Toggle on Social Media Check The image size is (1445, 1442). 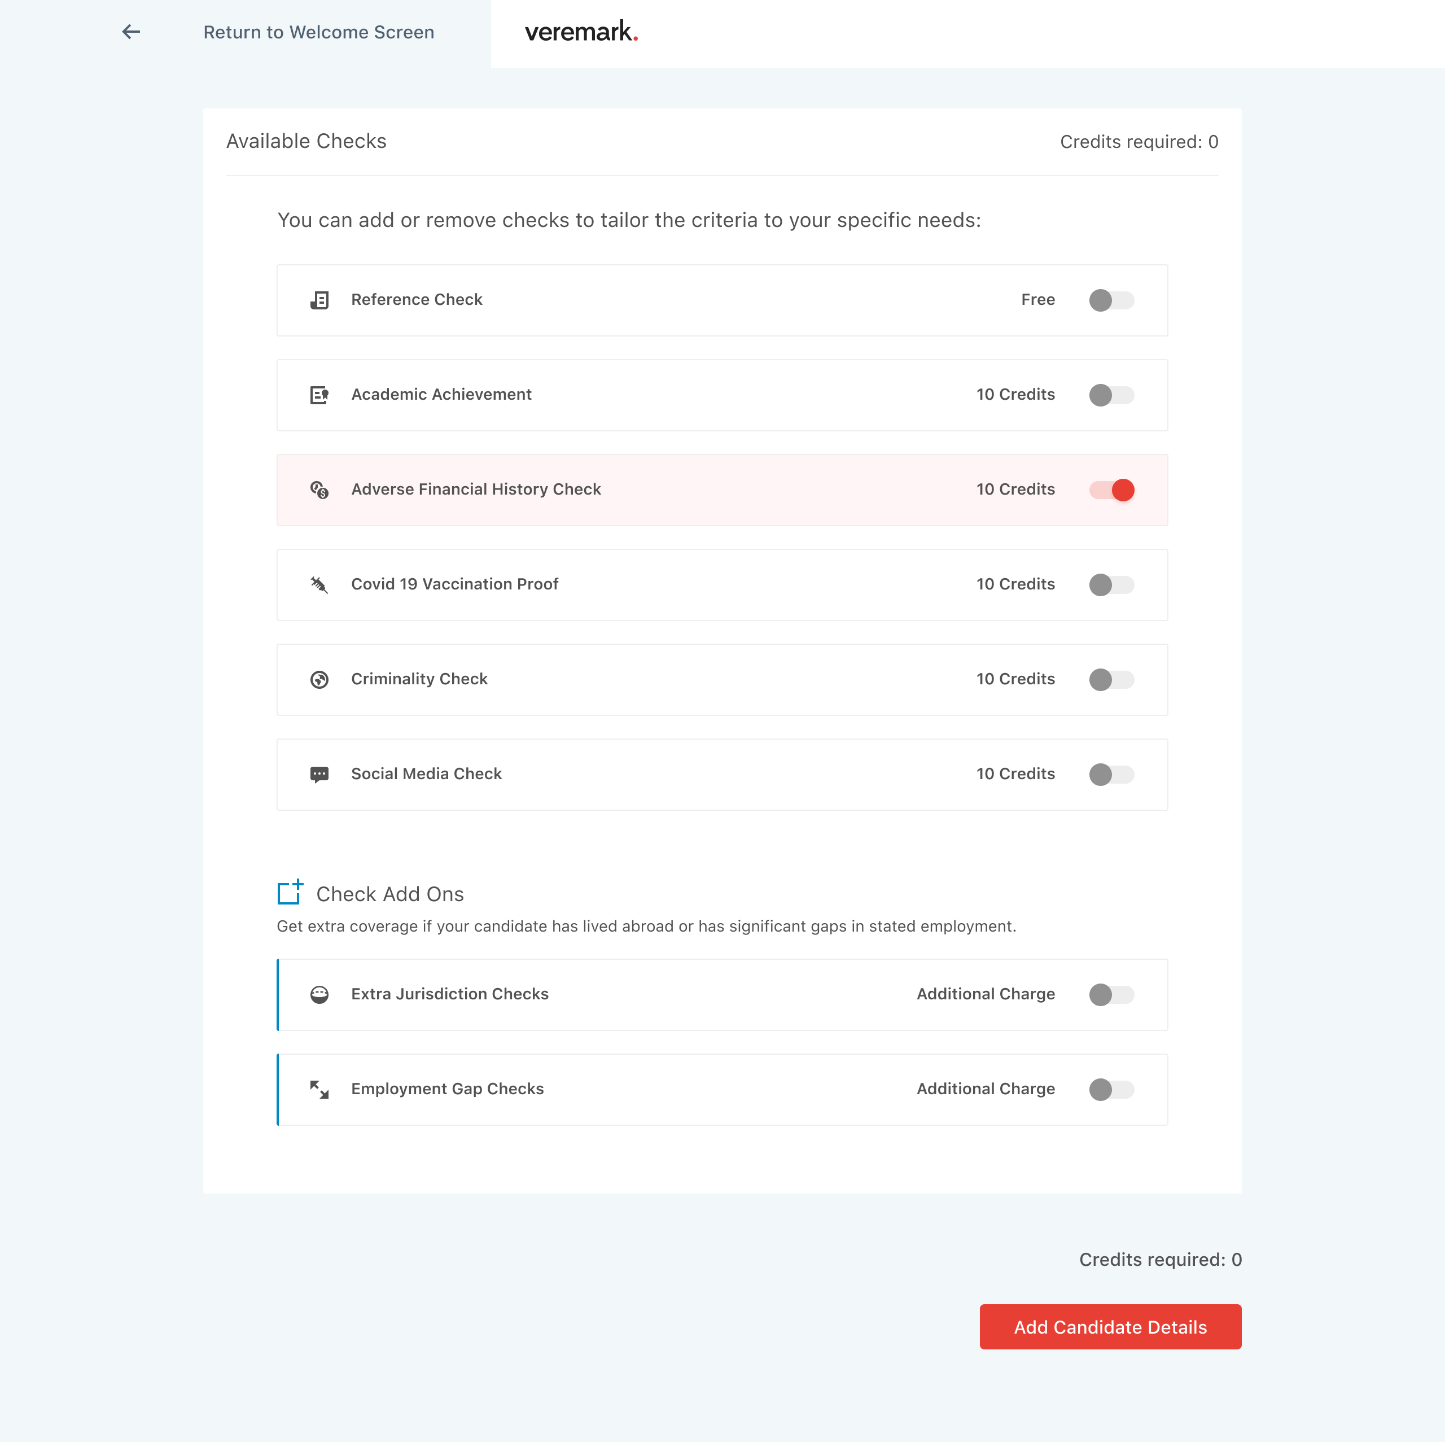pos(1111,774)
